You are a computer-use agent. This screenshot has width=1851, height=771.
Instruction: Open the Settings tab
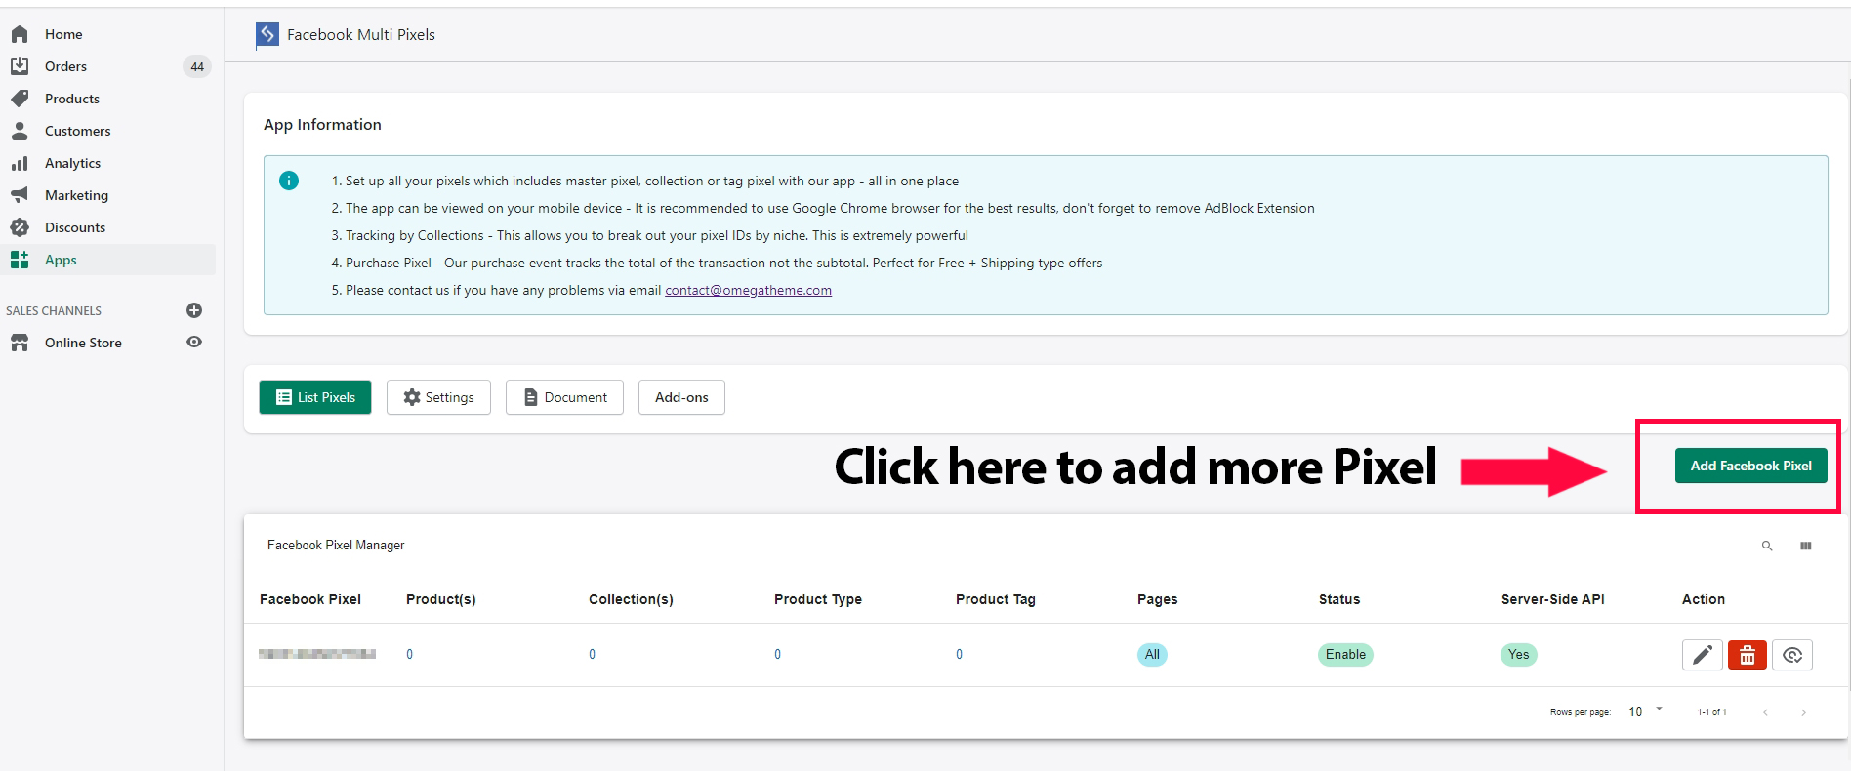point(438,397)
